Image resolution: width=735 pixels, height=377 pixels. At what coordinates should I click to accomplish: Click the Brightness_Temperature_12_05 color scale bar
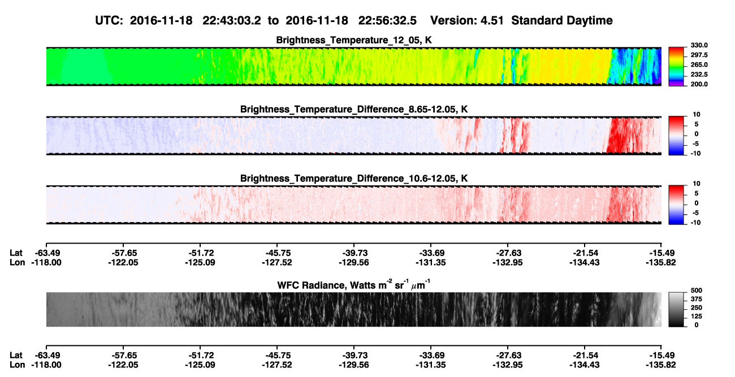[677, 66]
